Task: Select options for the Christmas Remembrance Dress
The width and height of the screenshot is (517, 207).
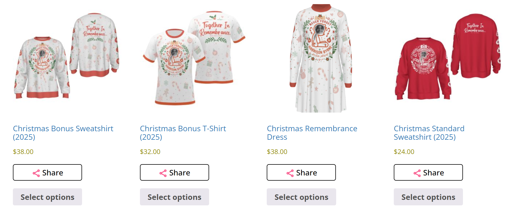Action: (x=301, y=197)
